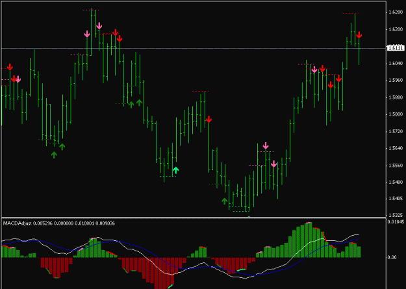
Task: Select the pink down arrow near 1.5960
Action: 18,79
